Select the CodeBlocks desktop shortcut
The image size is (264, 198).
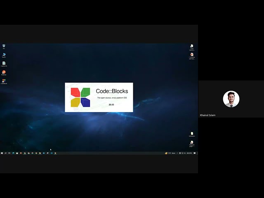4,82
